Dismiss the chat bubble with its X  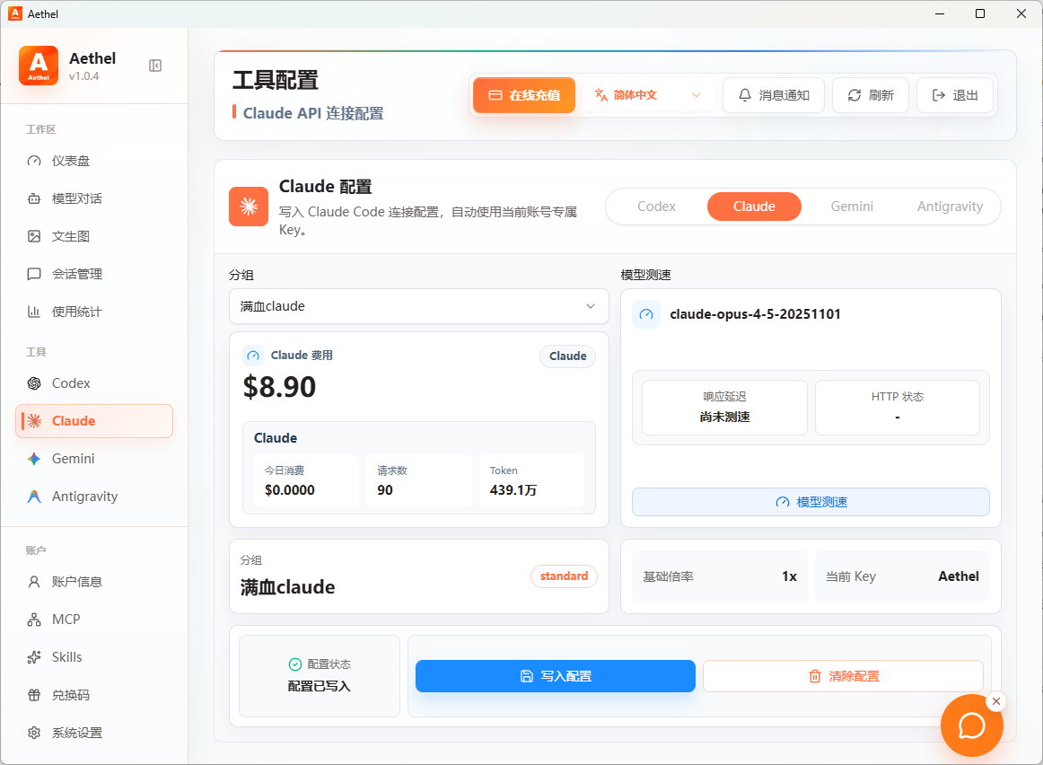click(995, 701)
